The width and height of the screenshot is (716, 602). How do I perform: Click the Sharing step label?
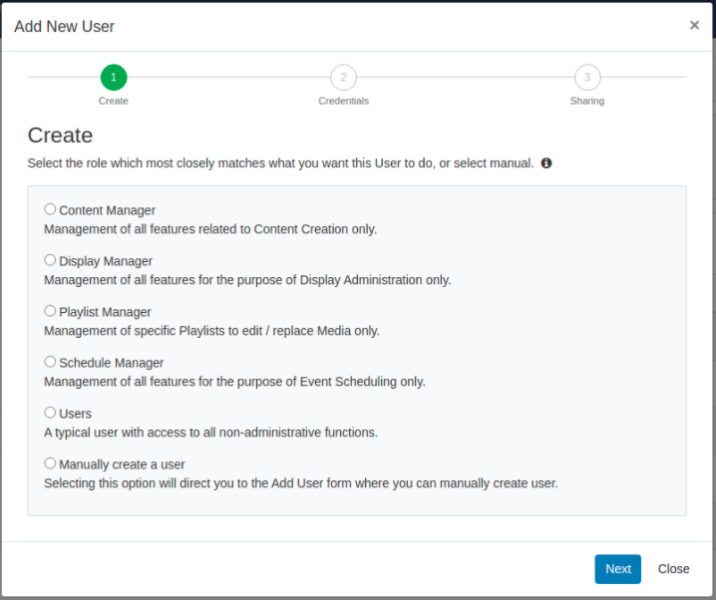(x=587, y=101)
